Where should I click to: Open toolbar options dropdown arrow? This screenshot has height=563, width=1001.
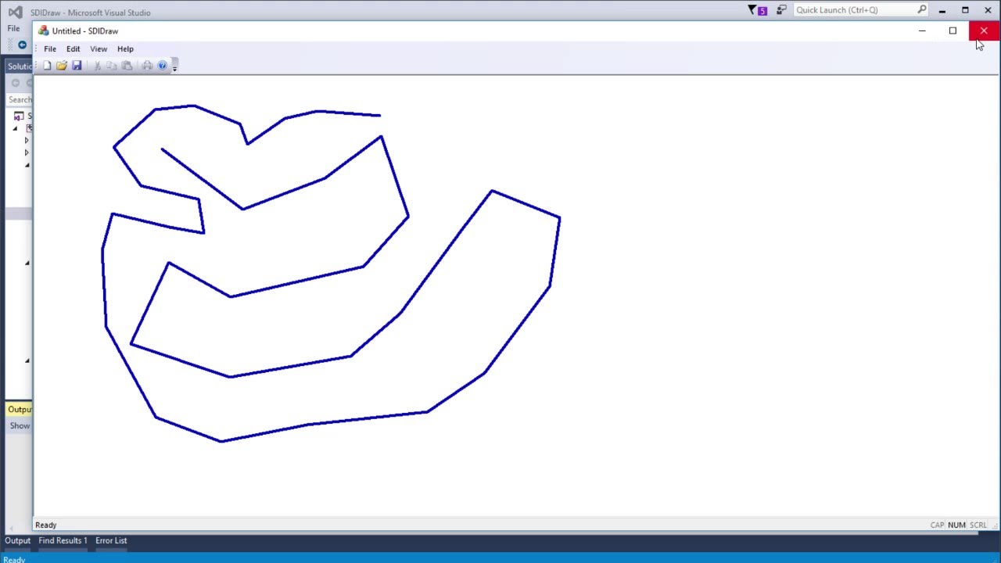(174, 67)
